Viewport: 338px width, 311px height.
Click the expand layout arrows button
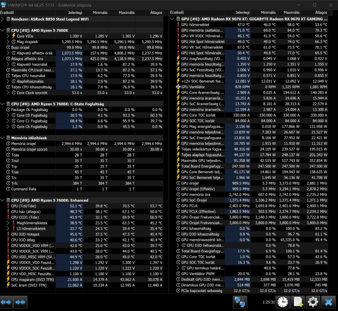pos(6,302)
